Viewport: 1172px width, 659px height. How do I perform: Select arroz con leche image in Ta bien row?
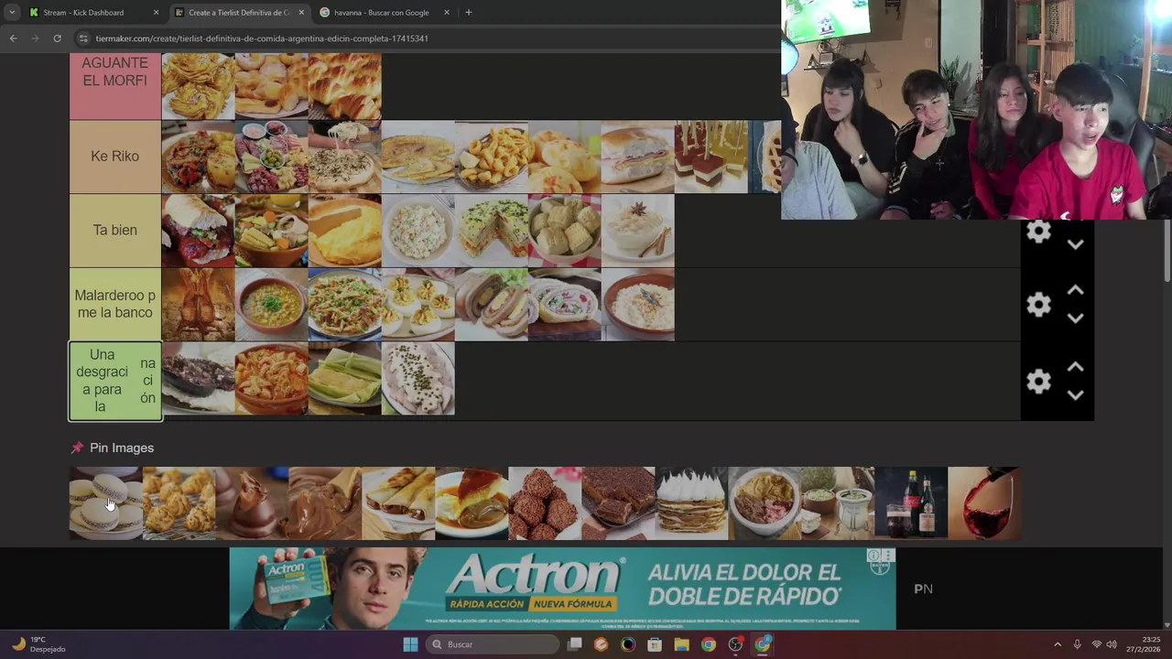pyautogui.click(x=638, y=231)
